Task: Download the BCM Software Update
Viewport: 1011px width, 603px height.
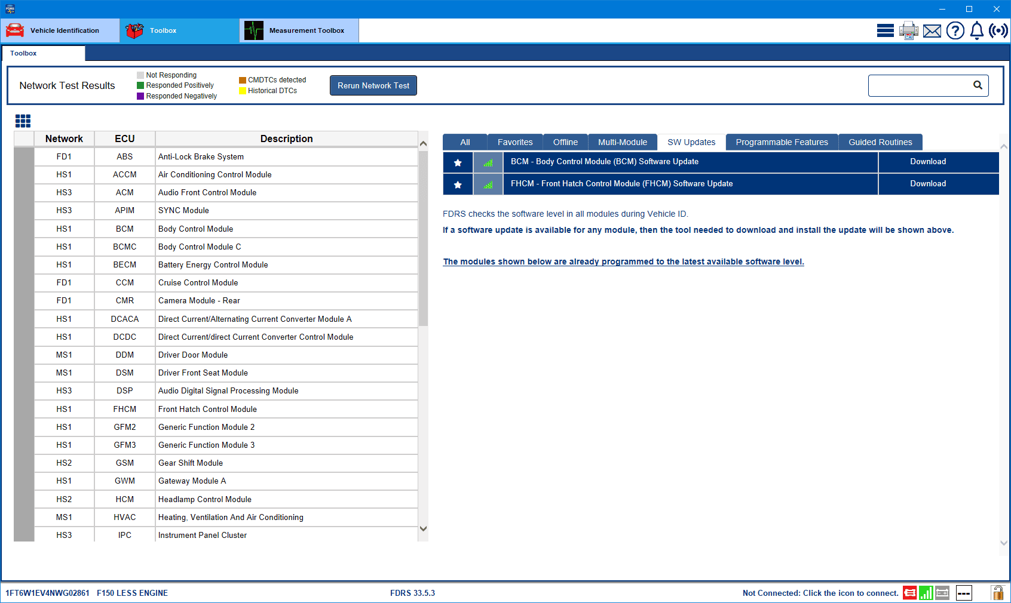Action: click(x=927, y=162)
